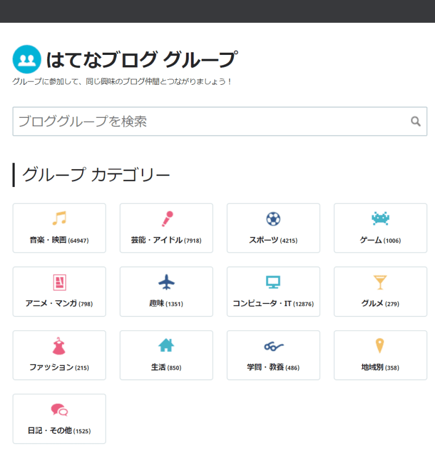The height and width of the screenshot is (461, 435).
Task: Click the blue group logo icon
Action: (27, 59)
